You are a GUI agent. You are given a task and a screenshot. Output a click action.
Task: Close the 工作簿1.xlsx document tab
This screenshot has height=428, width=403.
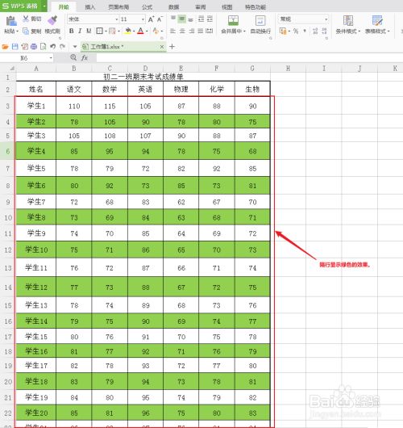point(162,47)
